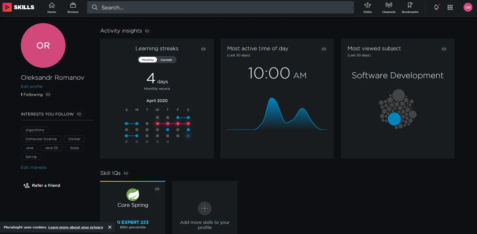The width and height of the screenshot is (477, 234).
Task: Click the 89th percentile text
Action: tap(133, 227)
